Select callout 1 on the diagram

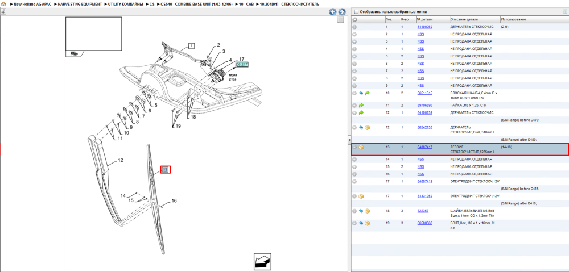(x=191, y=45)
